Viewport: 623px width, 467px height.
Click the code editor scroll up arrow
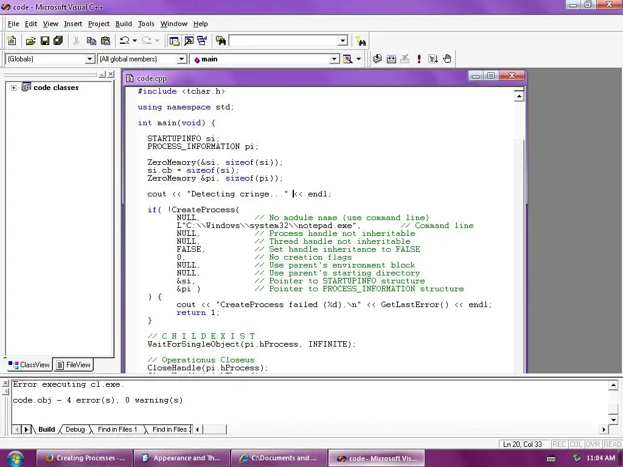point(519,96)
